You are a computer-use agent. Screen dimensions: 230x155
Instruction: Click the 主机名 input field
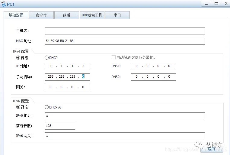point(125,31)
